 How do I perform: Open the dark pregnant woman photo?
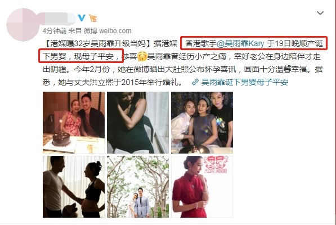(x=138, y=123)
